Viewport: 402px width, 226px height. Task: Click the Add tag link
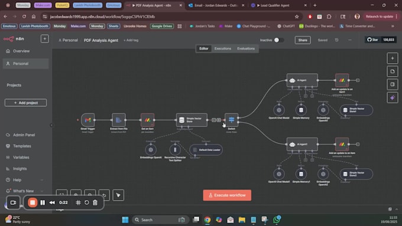tap(131, 40)
